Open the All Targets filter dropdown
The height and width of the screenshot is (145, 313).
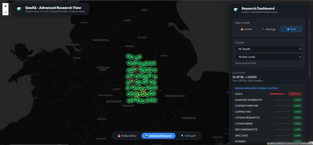click(x=269, y=49)
